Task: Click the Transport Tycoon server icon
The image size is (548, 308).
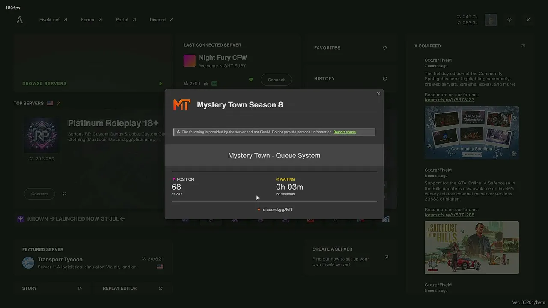Action: [x=28, y=263]
